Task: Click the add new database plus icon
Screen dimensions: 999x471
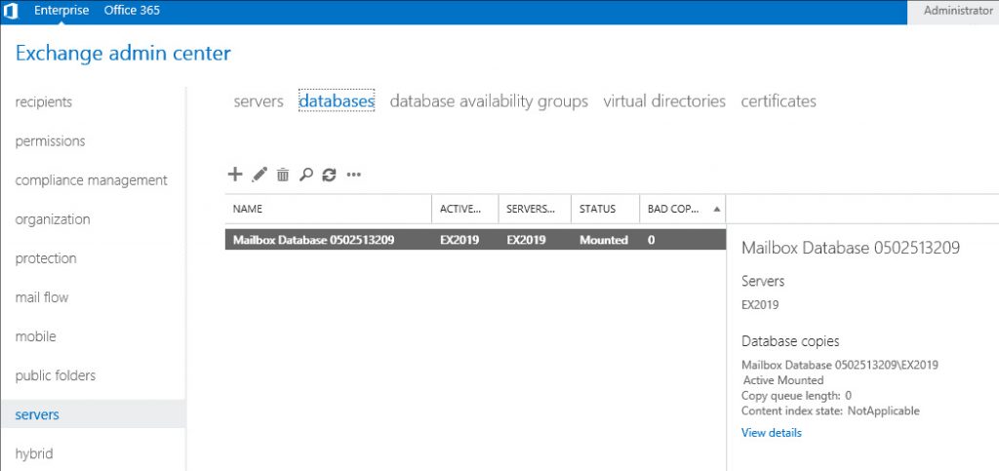Action: click(x=234, y=175)
